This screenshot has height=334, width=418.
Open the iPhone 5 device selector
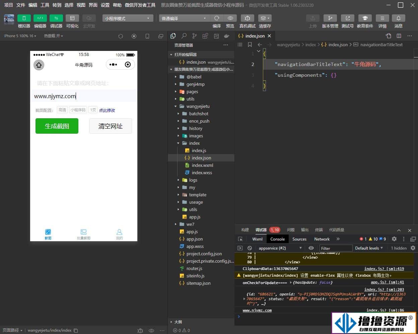pyautogui.click(x=20, y=36)
